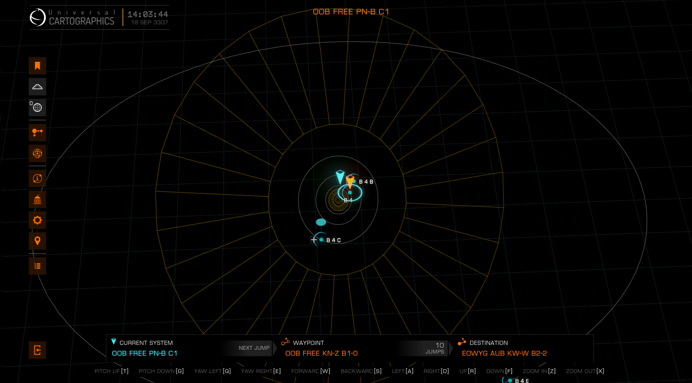Click ZOOM OUT [X] control hint
Screen dimensions: 692x383
click(585, 371)
